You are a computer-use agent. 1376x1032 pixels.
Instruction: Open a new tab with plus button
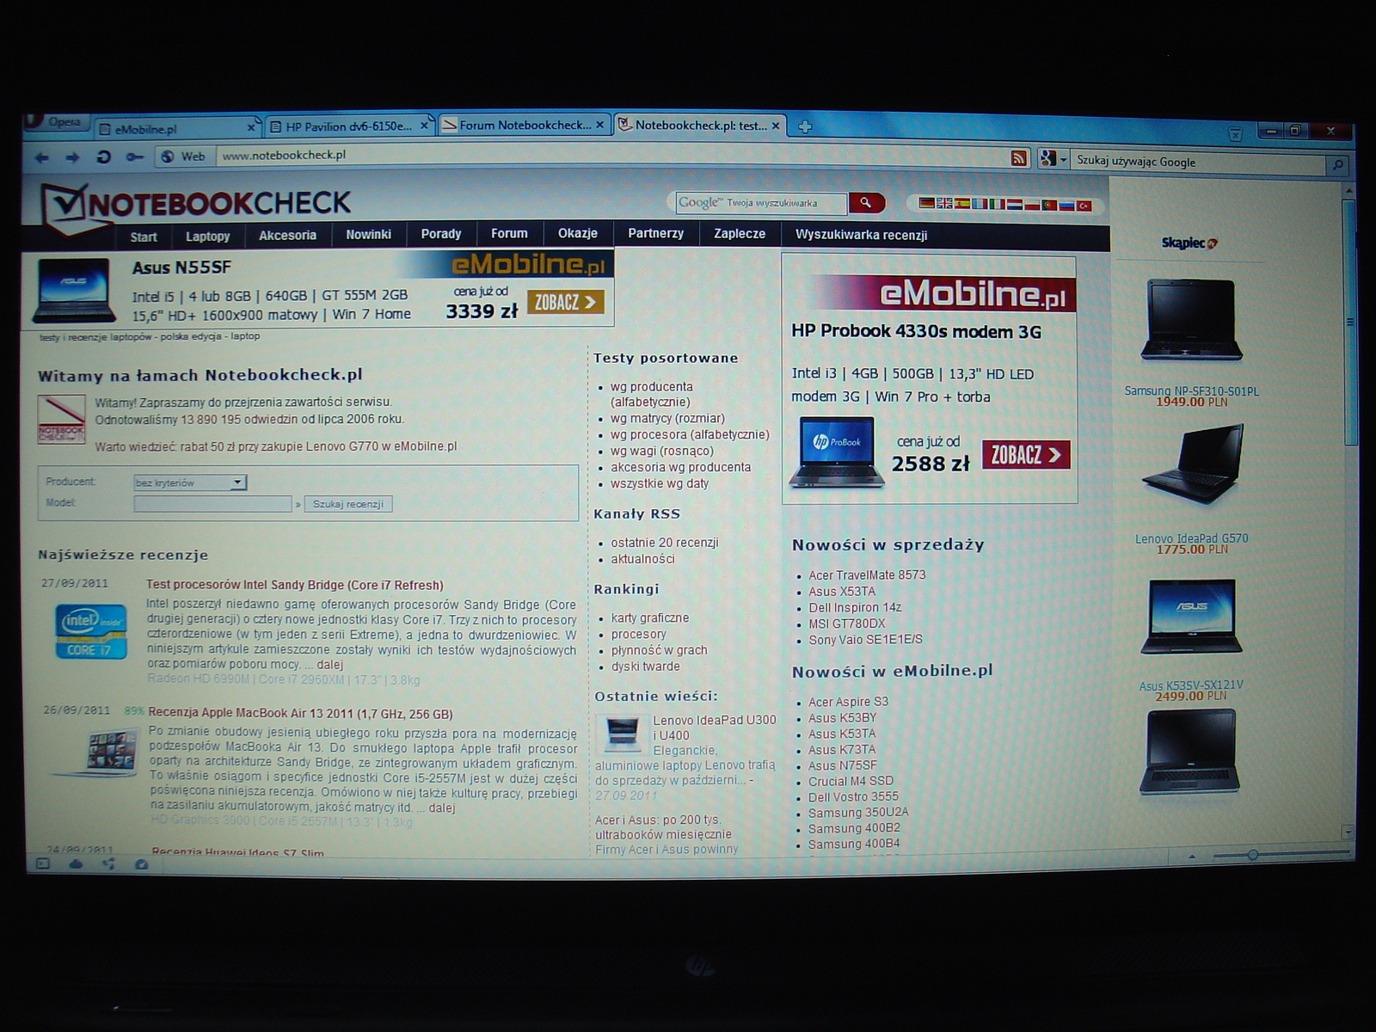[x=805, y=126]
